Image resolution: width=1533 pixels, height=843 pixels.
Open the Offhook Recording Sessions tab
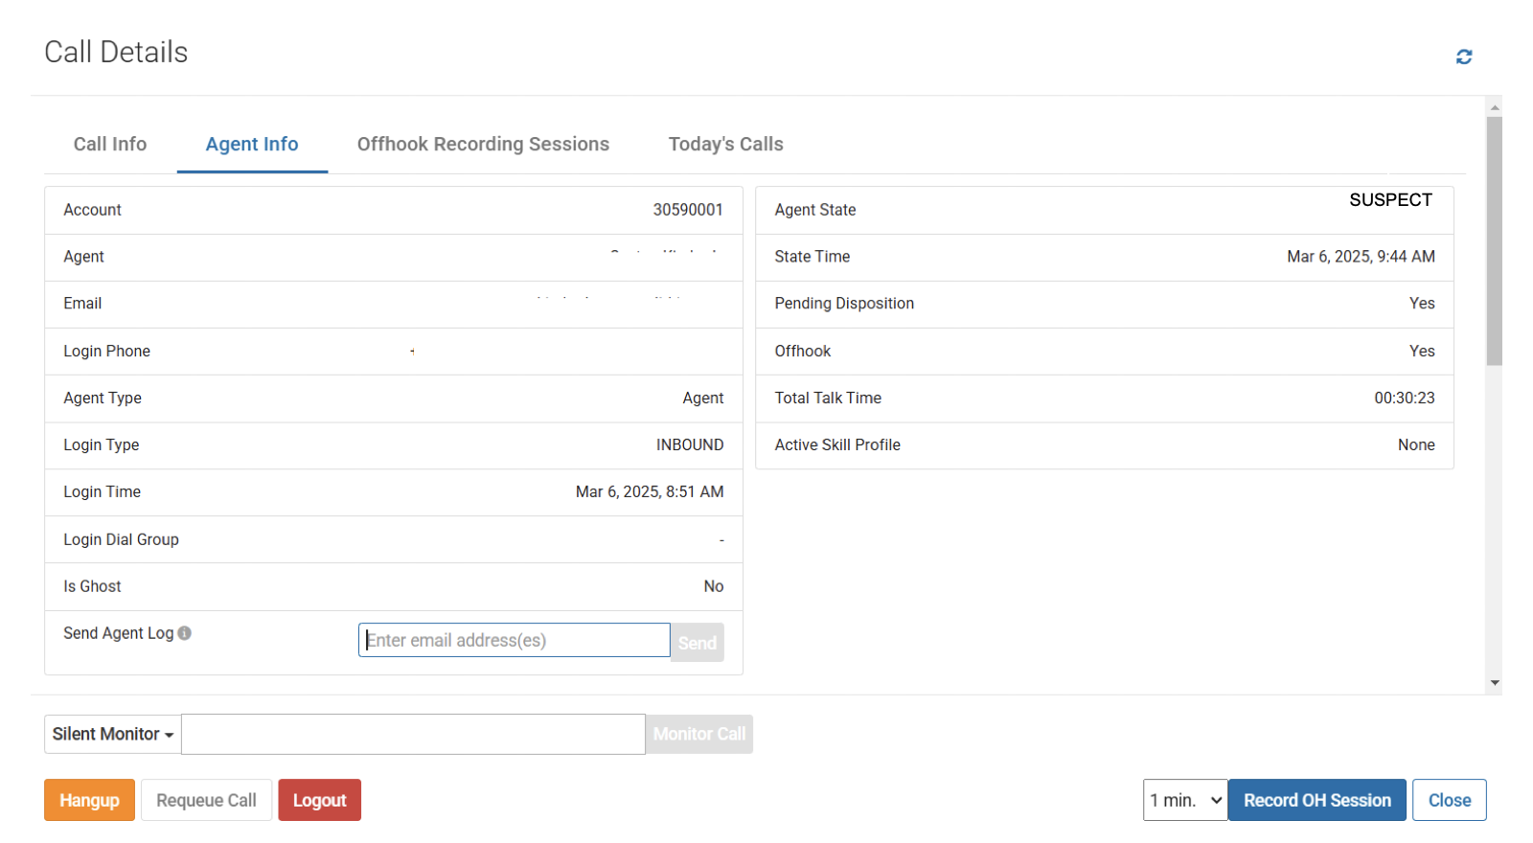click(x=483, y=145)
